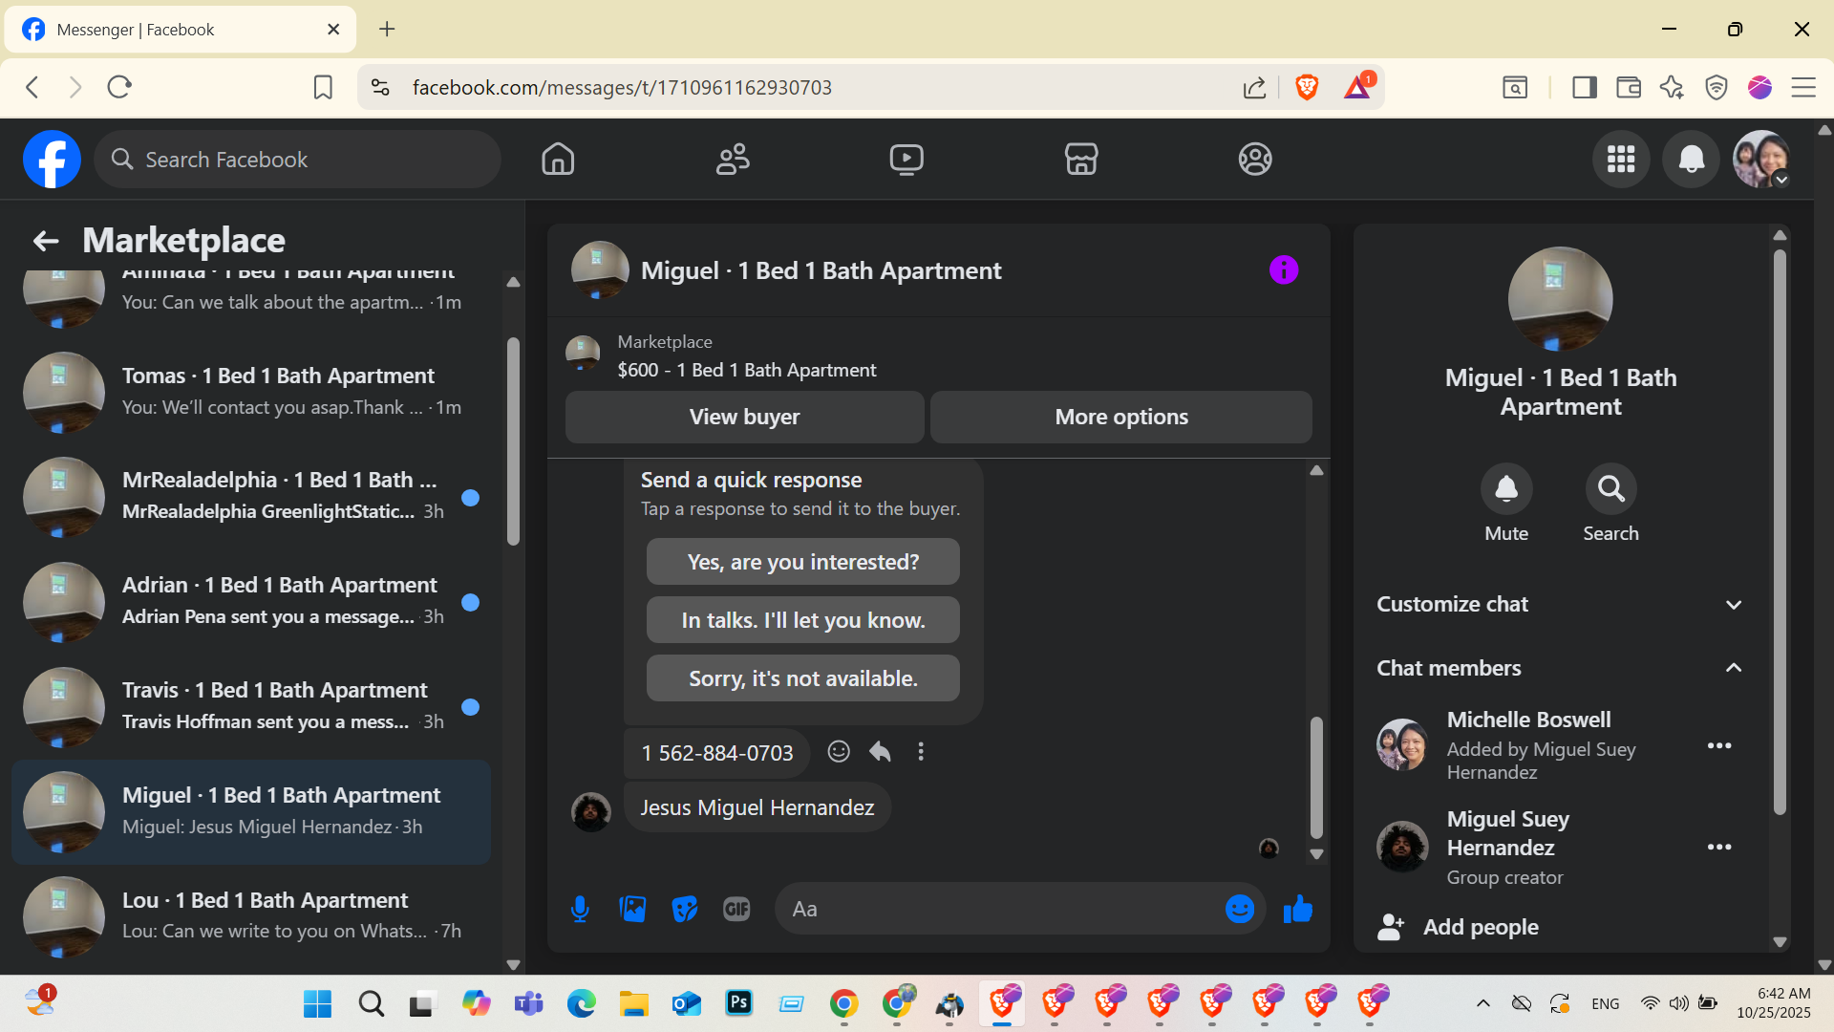Collapse the Chat members section
The height and width of the screenshot is (1032, 1834).
coord(1561,668)
